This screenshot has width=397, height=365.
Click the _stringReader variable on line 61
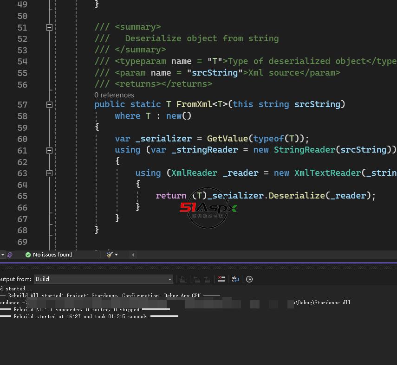(x=205, y=150)
